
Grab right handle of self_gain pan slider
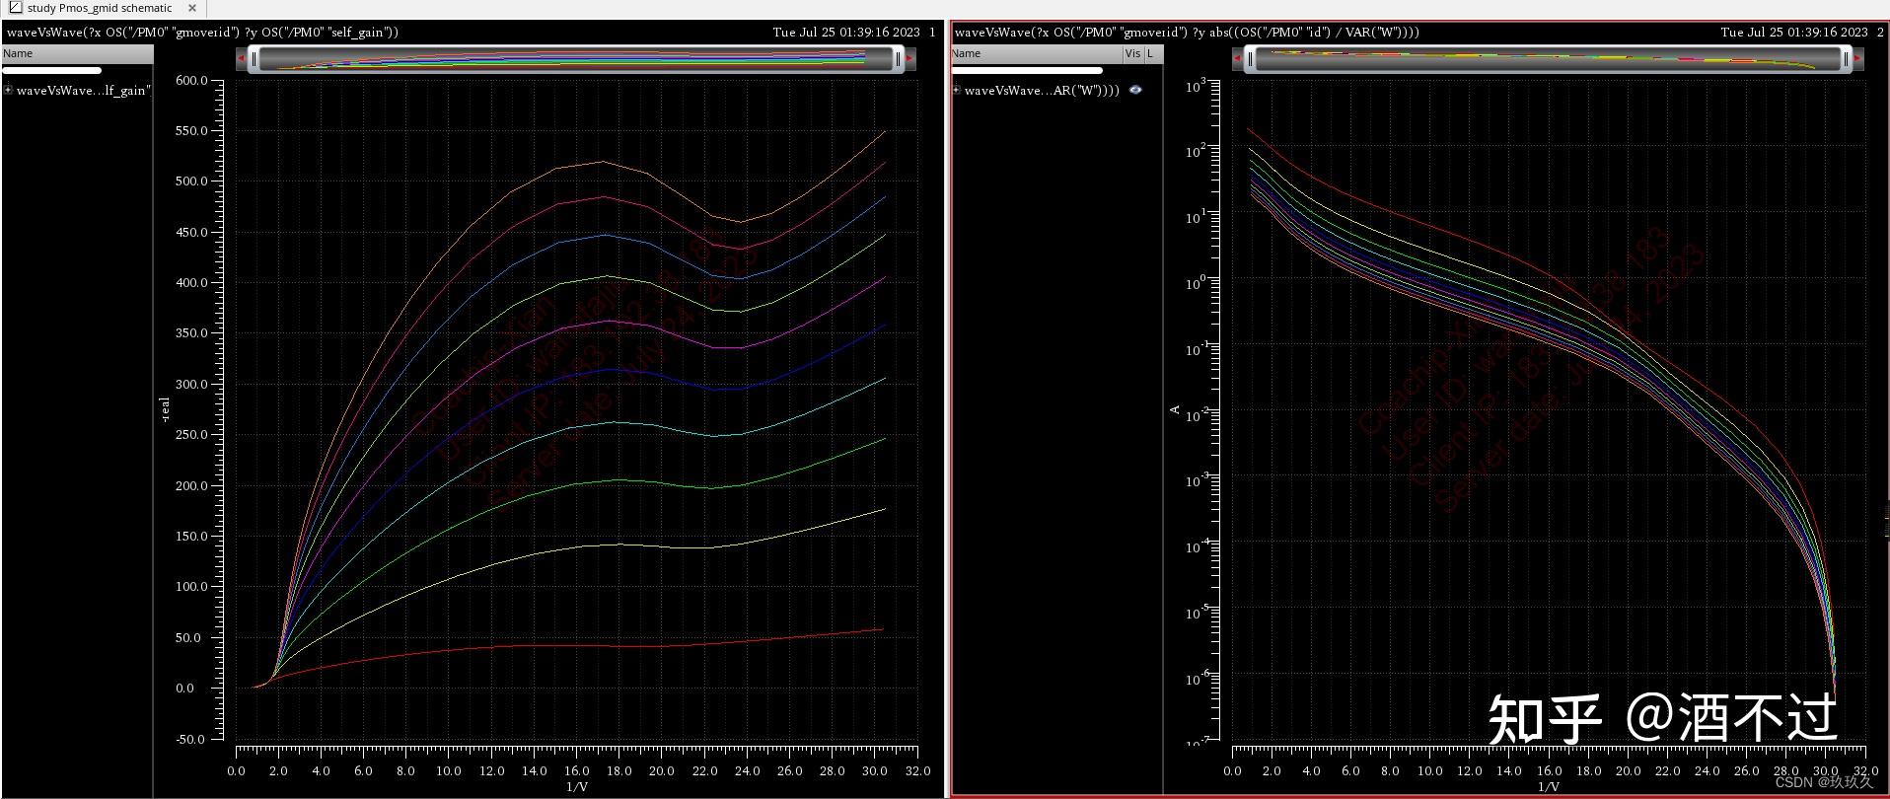pyautogui.click(x=898, y=59)
